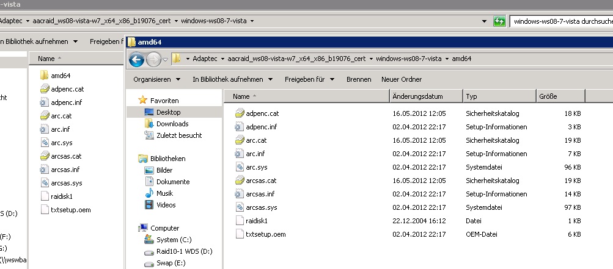Open background window address history dropdown
The height and width of the screenshot is (269, 613).
point(485,21)
